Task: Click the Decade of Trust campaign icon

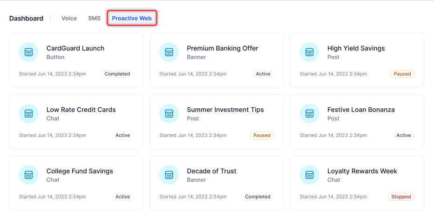Action: click(169, 175)
